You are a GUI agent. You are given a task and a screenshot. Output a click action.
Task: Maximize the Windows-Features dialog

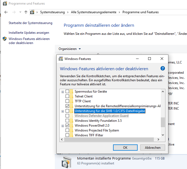pos(149,59)
